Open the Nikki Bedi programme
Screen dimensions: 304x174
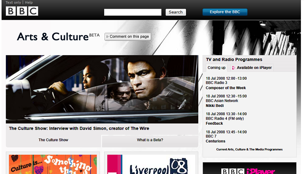pyautogui.click(x=215, y=106)
